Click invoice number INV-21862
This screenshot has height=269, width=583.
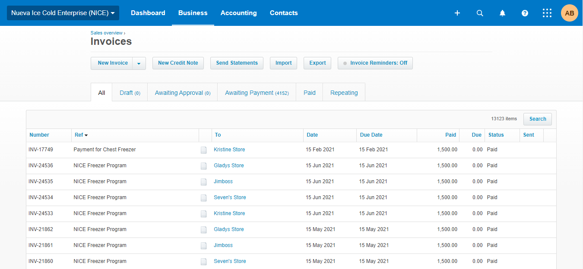(41, 229)
